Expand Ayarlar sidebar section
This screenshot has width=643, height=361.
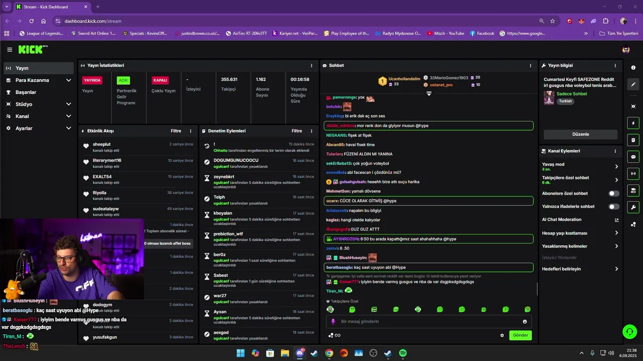(x=68, y=128)
